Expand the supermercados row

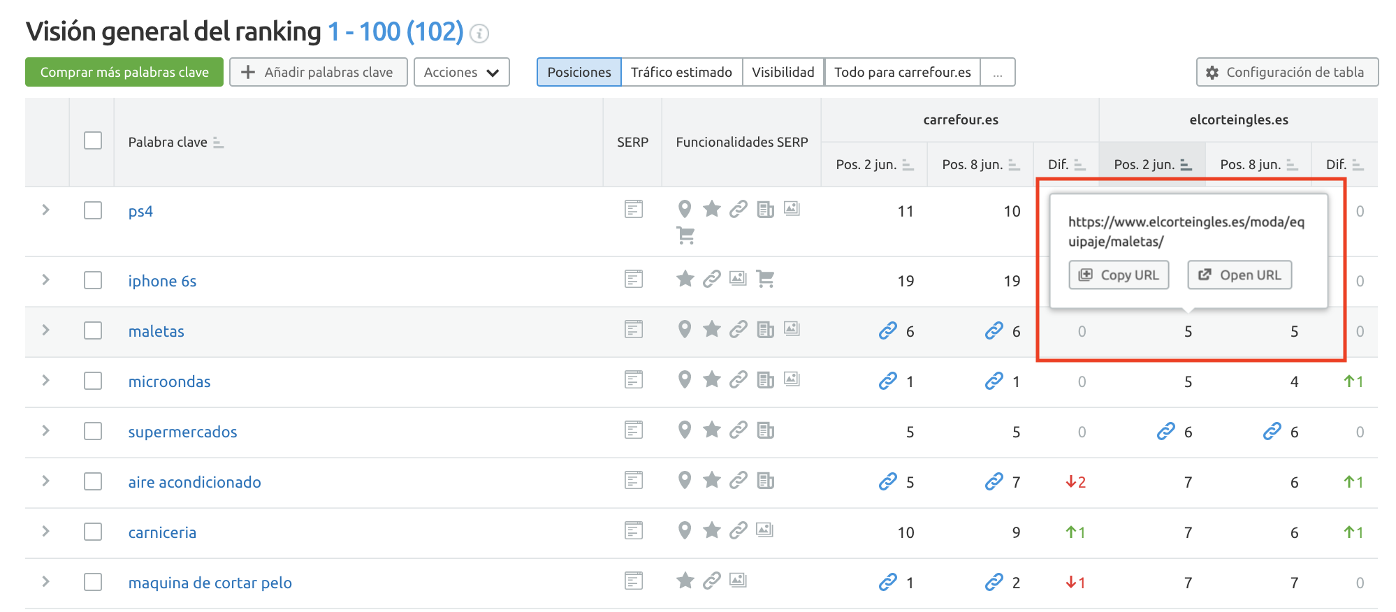tap(46, 430)
